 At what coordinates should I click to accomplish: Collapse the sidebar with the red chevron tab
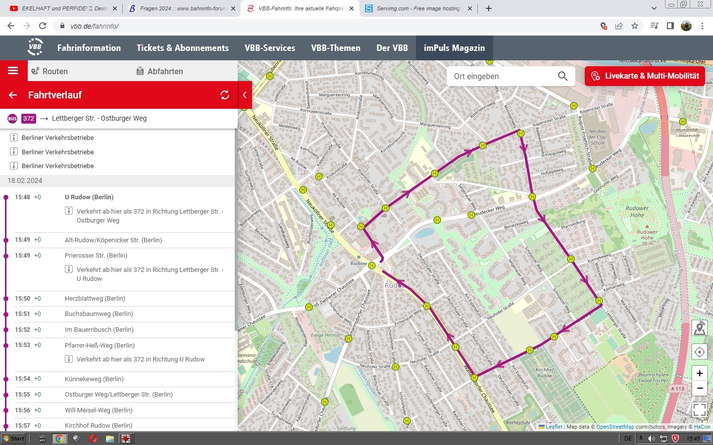(x=245, y=95)
